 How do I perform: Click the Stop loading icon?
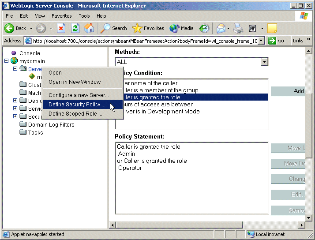[61, 28]
